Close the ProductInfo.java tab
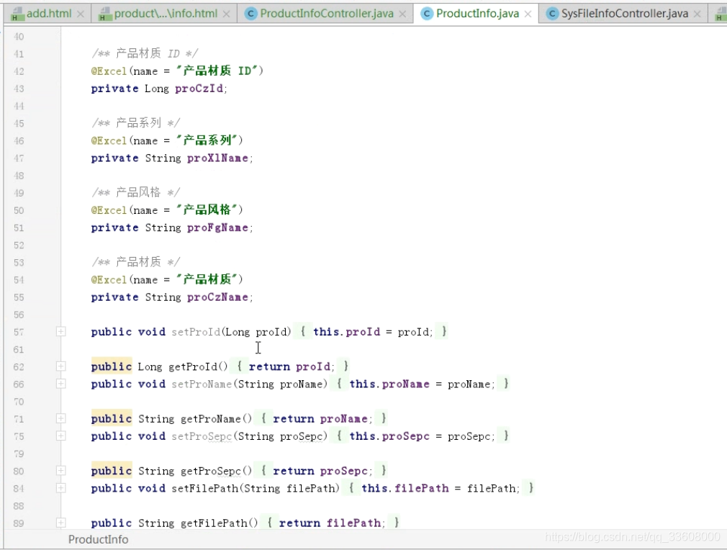727x550 pixels. click(x=528, y=14)
